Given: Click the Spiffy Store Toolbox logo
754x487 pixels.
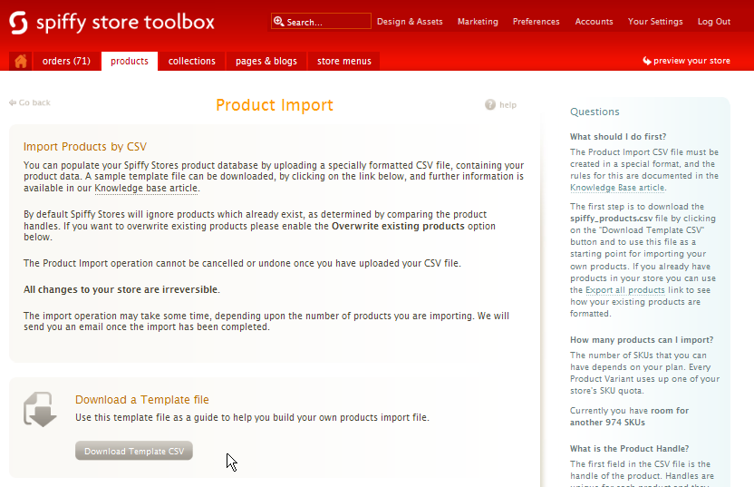Looking at the screenshot, I should click(x=111, y=23).
